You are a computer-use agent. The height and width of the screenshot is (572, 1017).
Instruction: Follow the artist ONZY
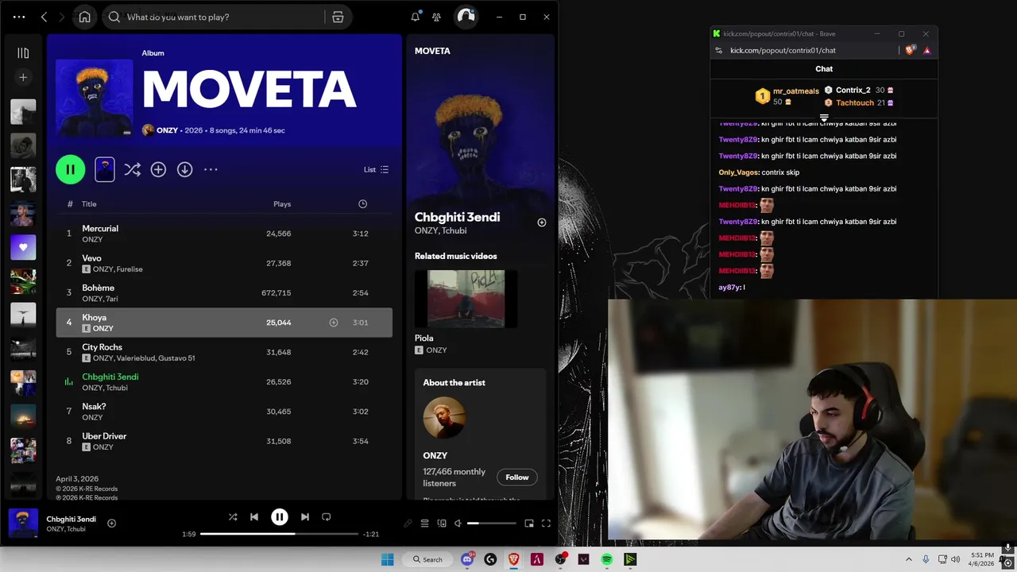click(516, 477)
